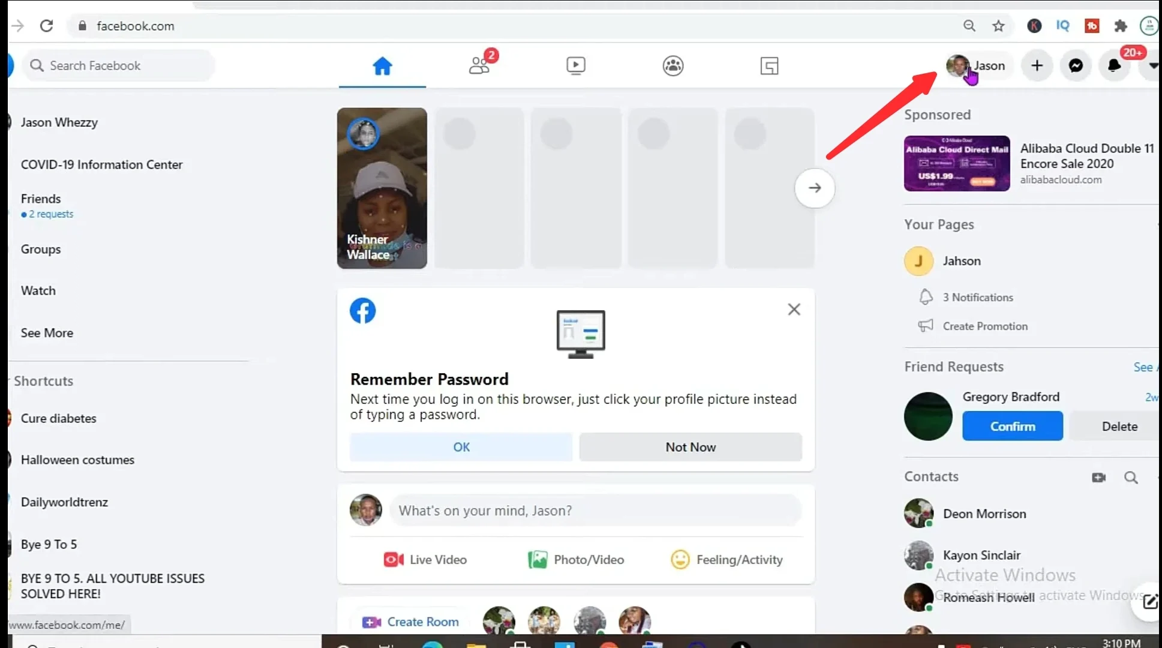Open the Cure diabetes shortcut
The height and width of the screenshot is (648, 1162).
click(58, 418)
